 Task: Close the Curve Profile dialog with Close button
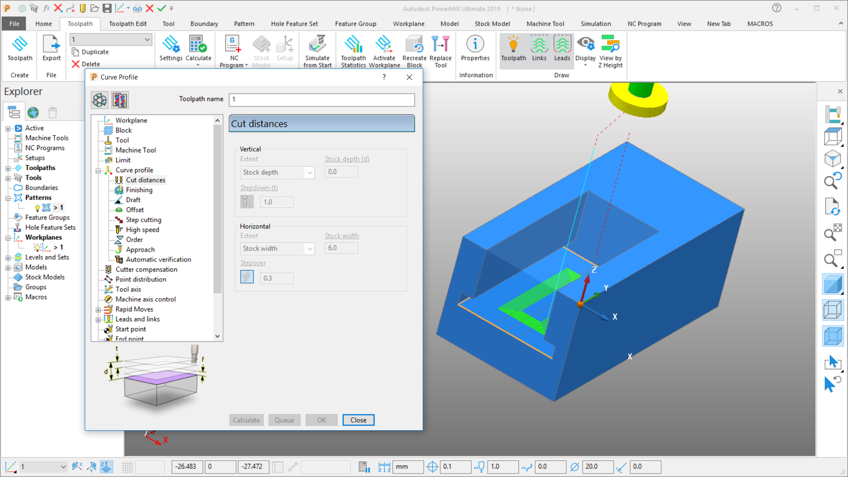pyautogui.click(x=358, y=420)
